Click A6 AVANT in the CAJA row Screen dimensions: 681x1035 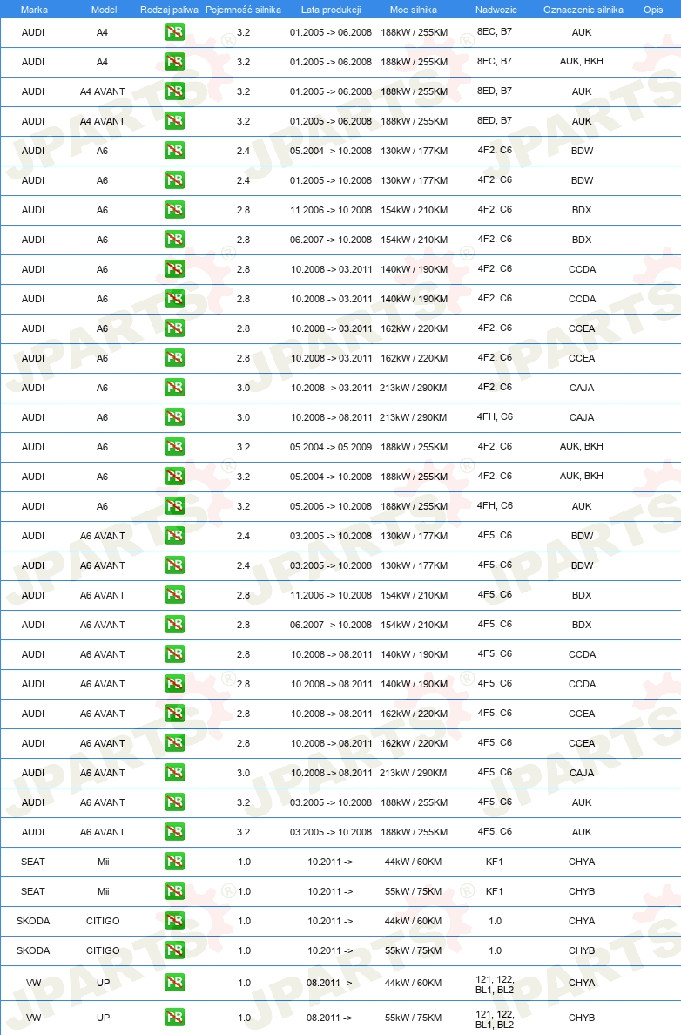(x=102, y=773)
